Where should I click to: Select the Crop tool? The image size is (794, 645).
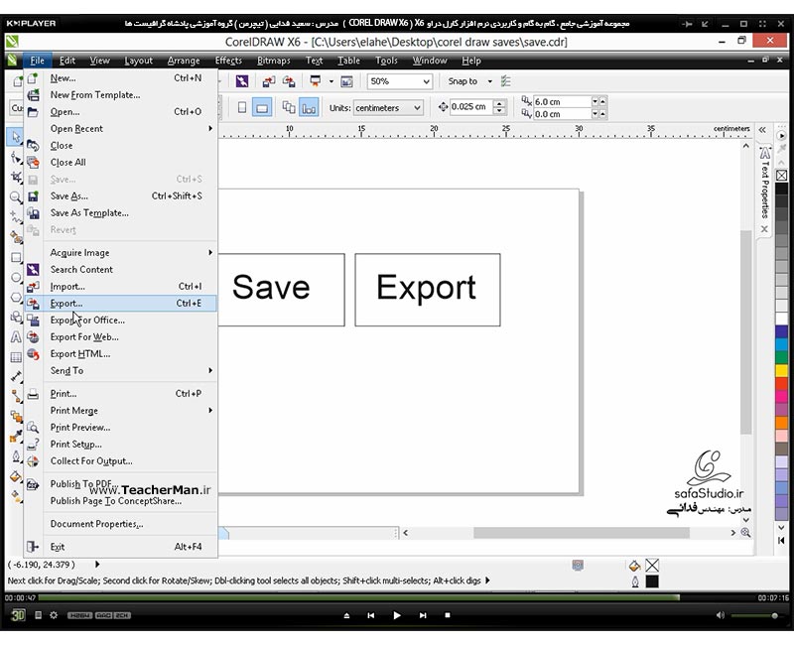coord(16,178)
